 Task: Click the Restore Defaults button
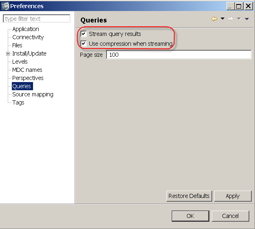pyautogui.click(x=189, y=196)
